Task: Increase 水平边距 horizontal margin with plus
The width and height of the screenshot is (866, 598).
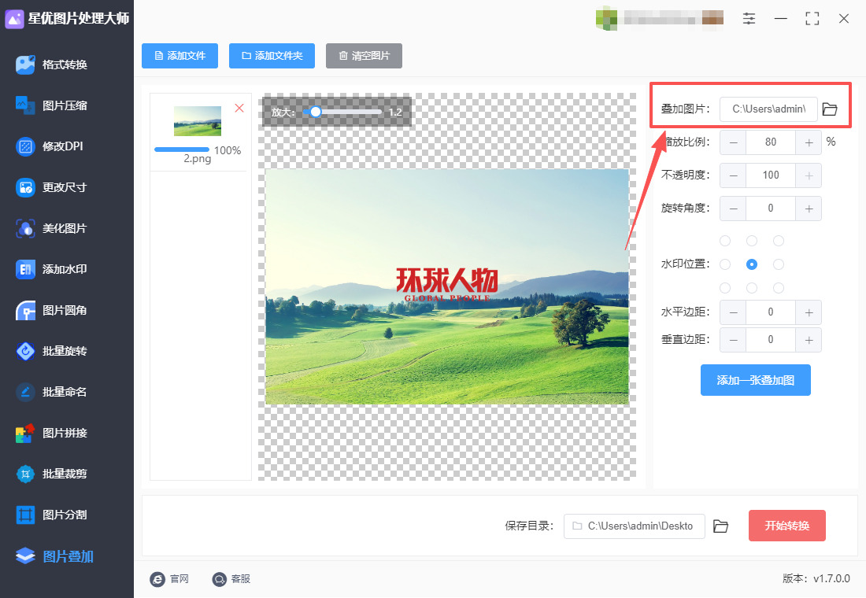Action: (809, 312)
